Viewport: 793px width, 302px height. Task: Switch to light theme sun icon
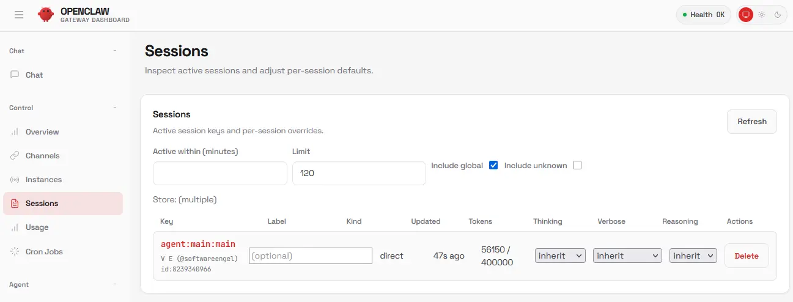pos(762,15)
